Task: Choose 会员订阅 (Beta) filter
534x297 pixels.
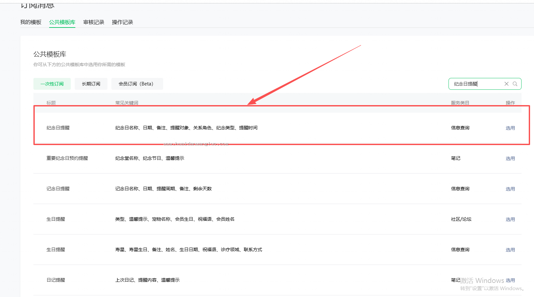Action: [x=137, y=84]
